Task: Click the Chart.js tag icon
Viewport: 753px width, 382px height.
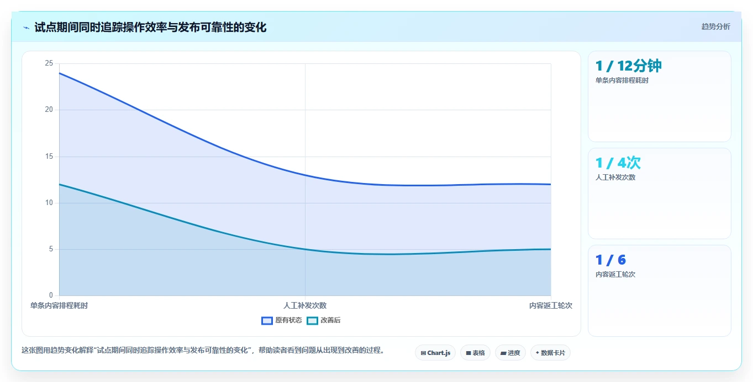Action: (x=423, y=353)
